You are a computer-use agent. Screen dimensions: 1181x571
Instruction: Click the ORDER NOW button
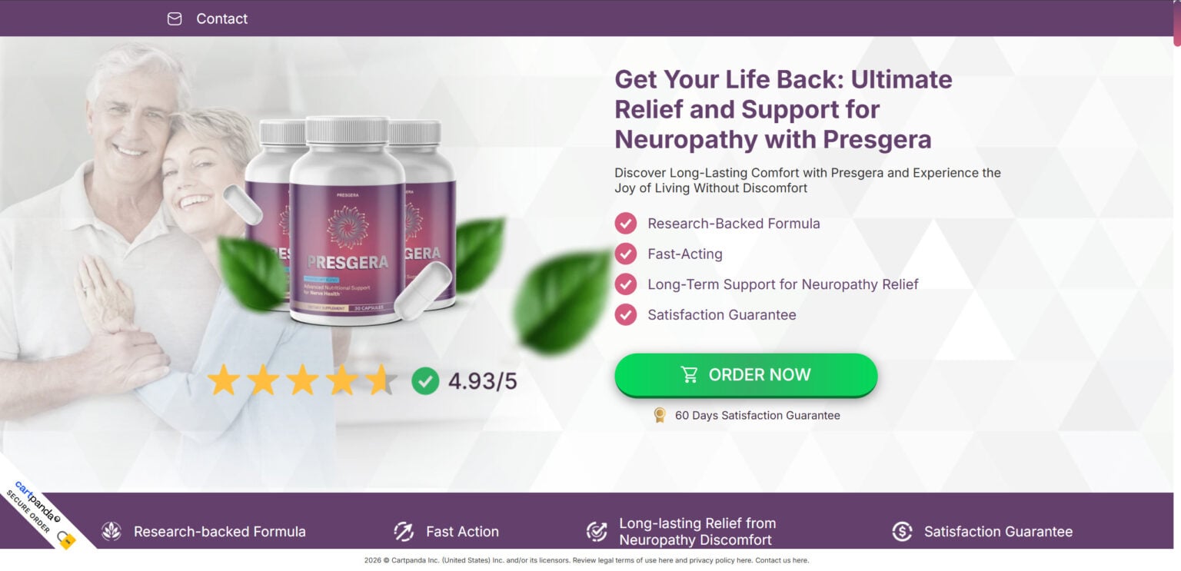pyautogui.click(x=746, y=375)
